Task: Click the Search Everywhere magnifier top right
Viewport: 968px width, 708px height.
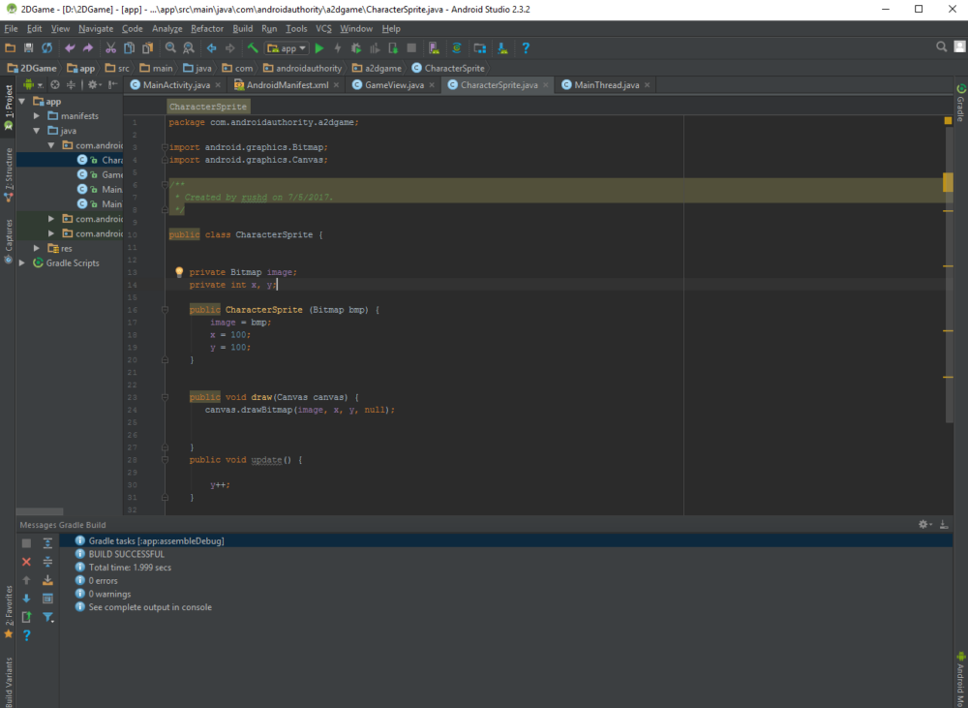Action: point(940,45)
